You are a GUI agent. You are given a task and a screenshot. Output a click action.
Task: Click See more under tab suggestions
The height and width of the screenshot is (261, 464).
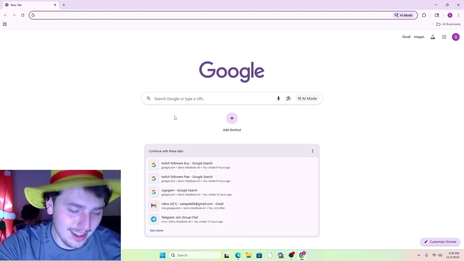pyautogui.click(x=157, y=231)
